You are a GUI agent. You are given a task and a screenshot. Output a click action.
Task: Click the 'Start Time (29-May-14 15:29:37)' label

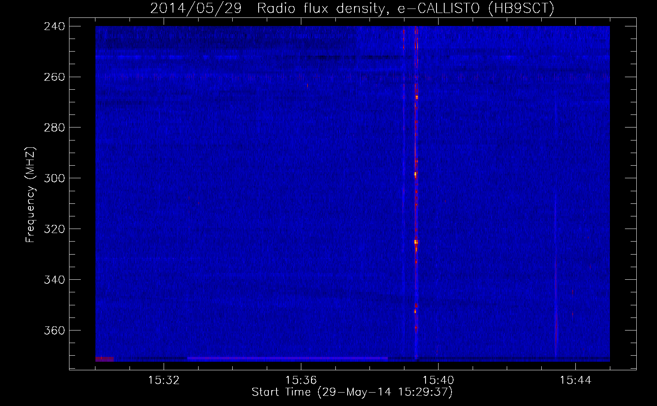click(x=352, y=392)
